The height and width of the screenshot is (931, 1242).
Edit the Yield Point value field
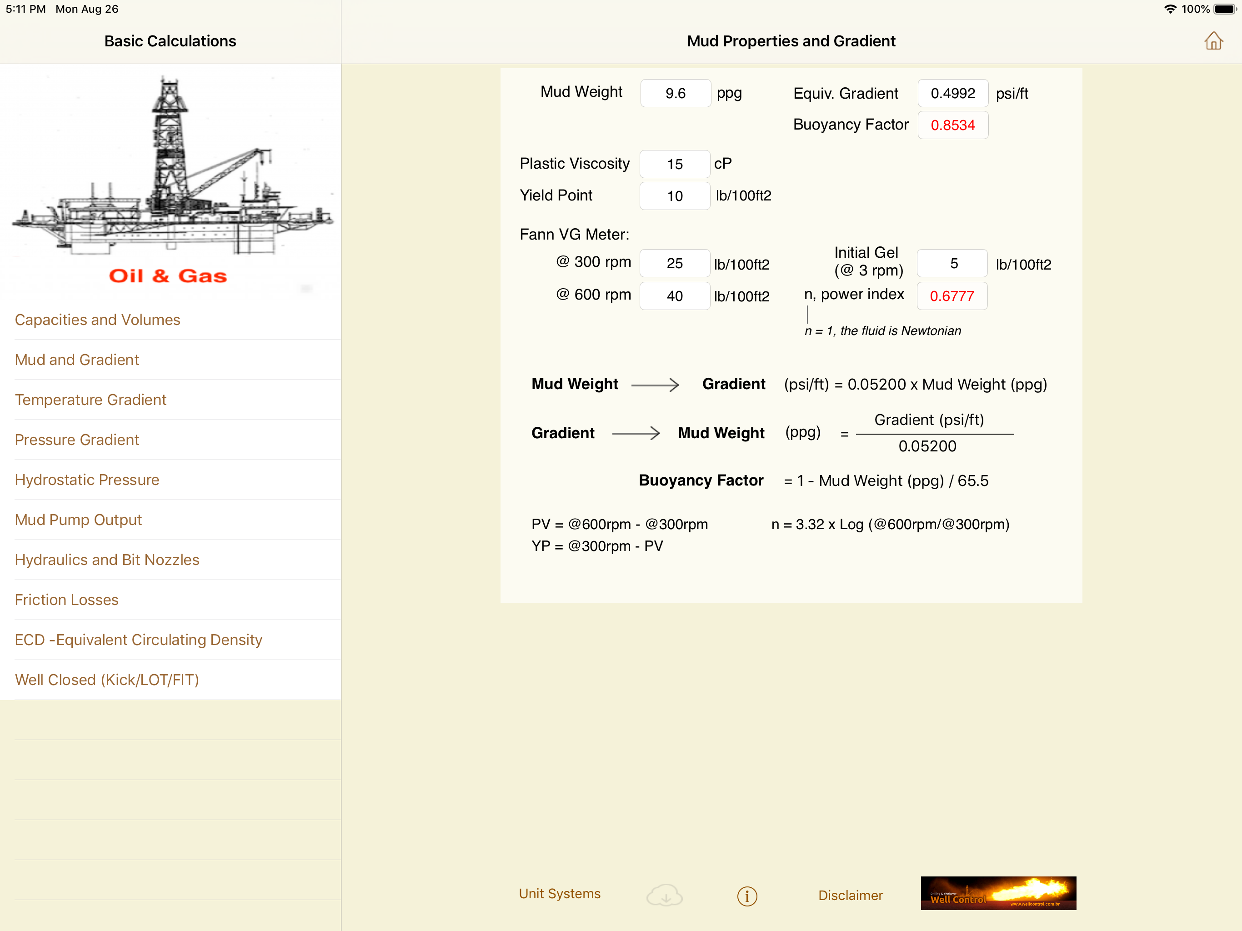[x=674, y=196]
